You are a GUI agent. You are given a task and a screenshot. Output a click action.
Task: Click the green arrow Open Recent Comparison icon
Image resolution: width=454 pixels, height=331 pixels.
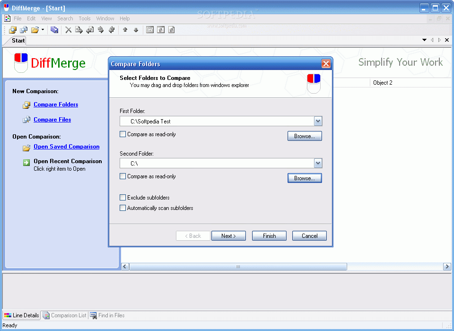point(26,163)
